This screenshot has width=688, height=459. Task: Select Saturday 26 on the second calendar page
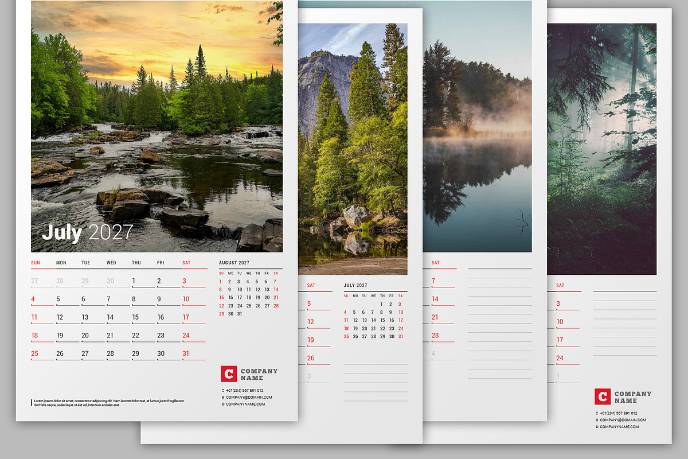click(x=311, y=358)
